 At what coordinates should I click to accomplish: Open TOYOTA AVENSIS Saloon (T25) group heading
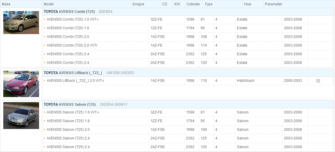tap(70, 105)
